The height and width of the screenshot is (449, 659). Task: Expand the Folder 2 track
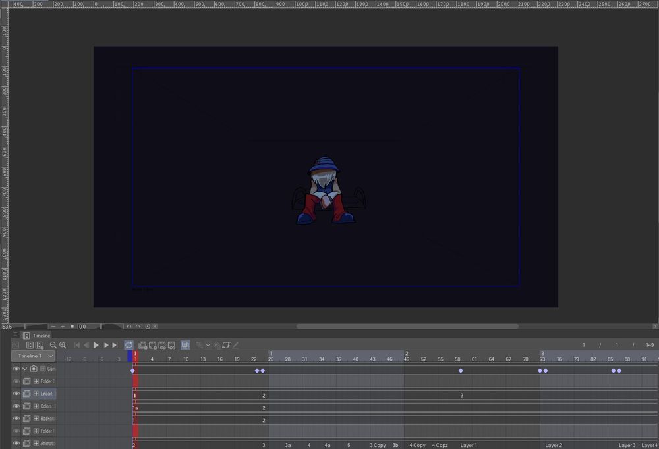(x=36, y=381)
